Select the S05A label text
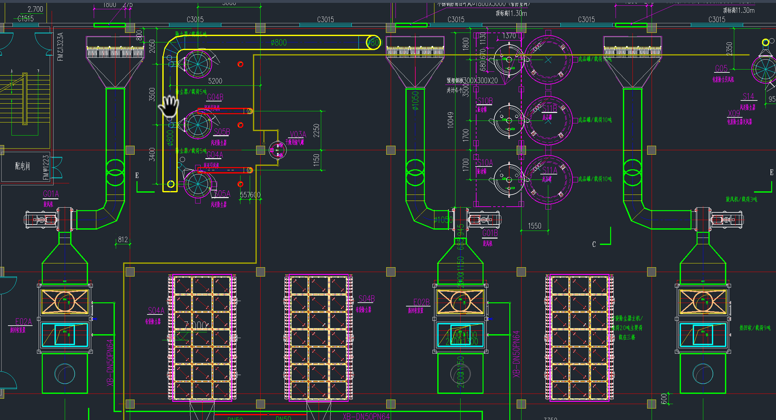This screenshot has width=776, height=420. click(222, 194)
